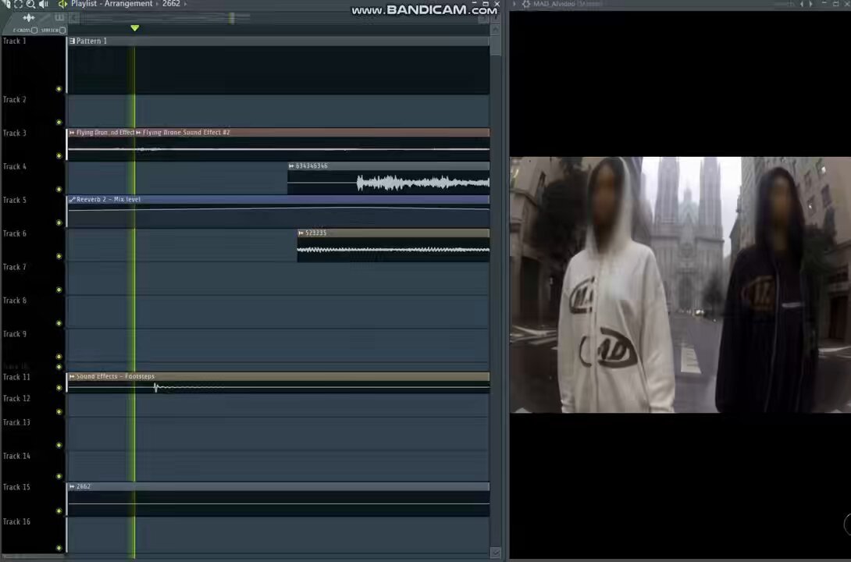This screenshot has height=562, width=851.
Task: Select the 634346346 audio clip waveform
Action: (389, 183)
